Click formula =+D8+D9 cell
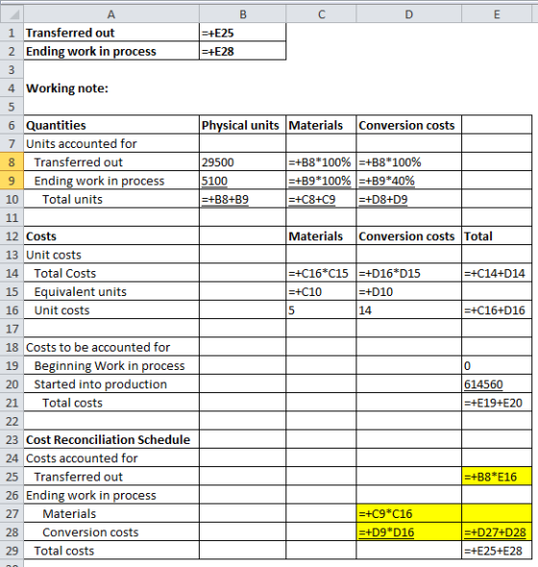 pyautogui.click(x=408, y=199)
